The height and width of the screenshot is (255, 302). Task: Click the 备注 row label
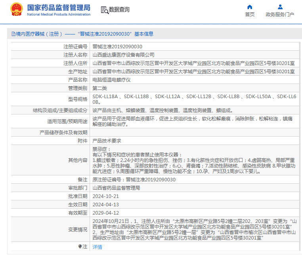[82, 179]
